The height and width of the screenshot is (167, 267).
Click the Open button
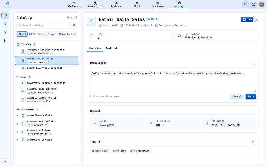[247, 19]
